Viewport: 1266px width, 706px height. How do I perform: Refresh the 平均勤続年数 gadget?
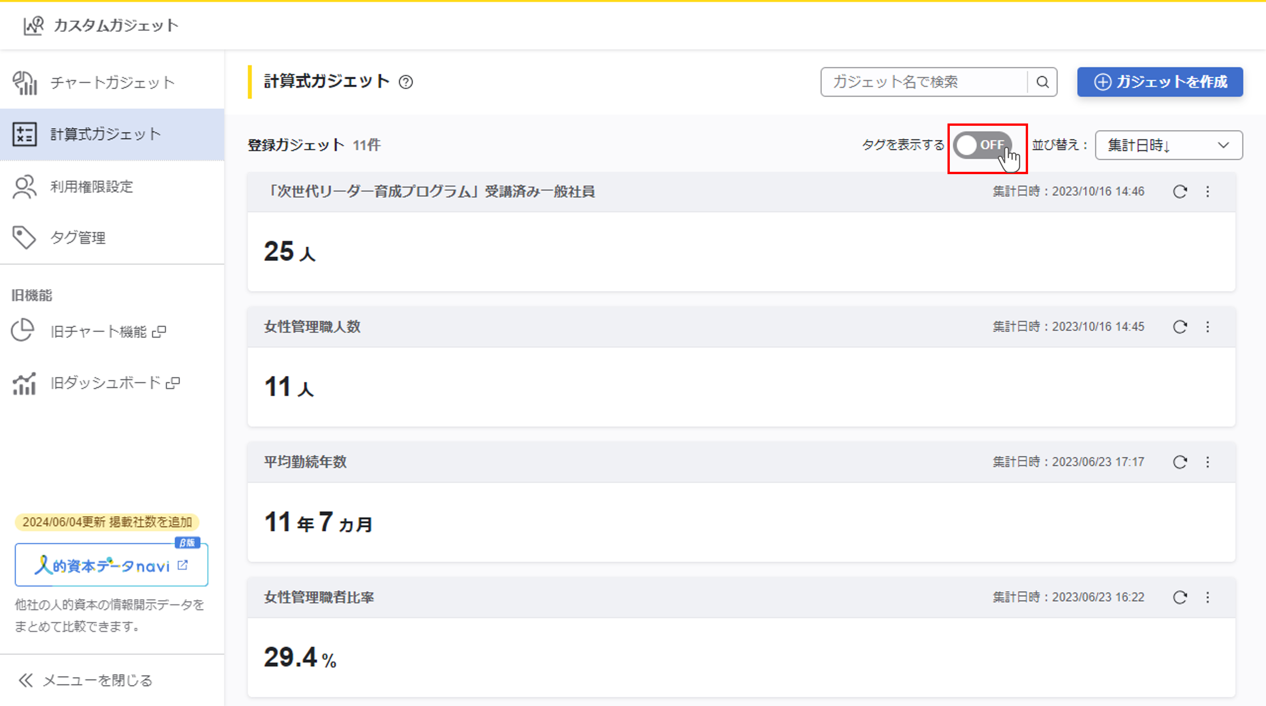pyautogui.click(x=1180, y=462)
